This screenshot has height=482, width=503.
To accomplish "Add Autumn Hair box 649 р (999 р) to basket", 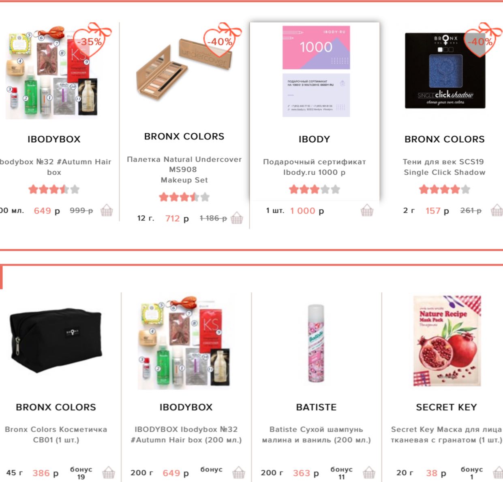I will pos(107,210).
